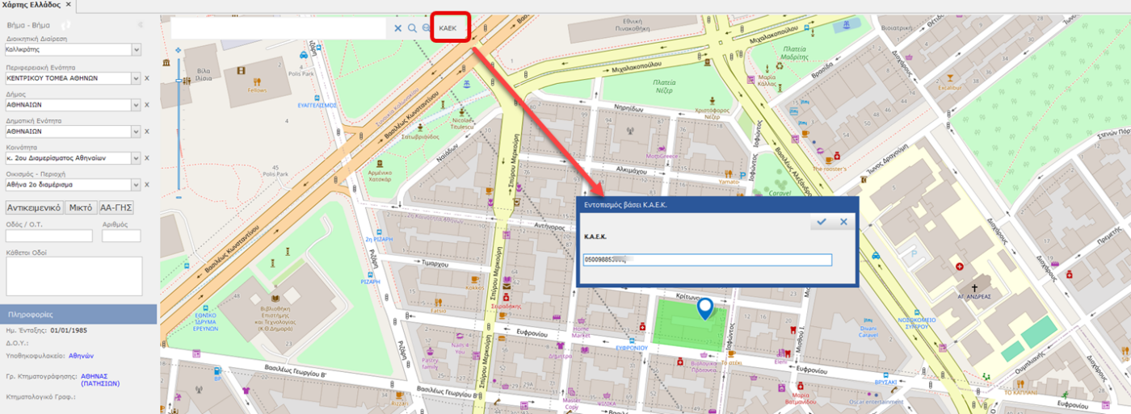Select the Χάρτης Ελλάδος tab
This screenshot has height=414, width=1131.
(32, 5)
